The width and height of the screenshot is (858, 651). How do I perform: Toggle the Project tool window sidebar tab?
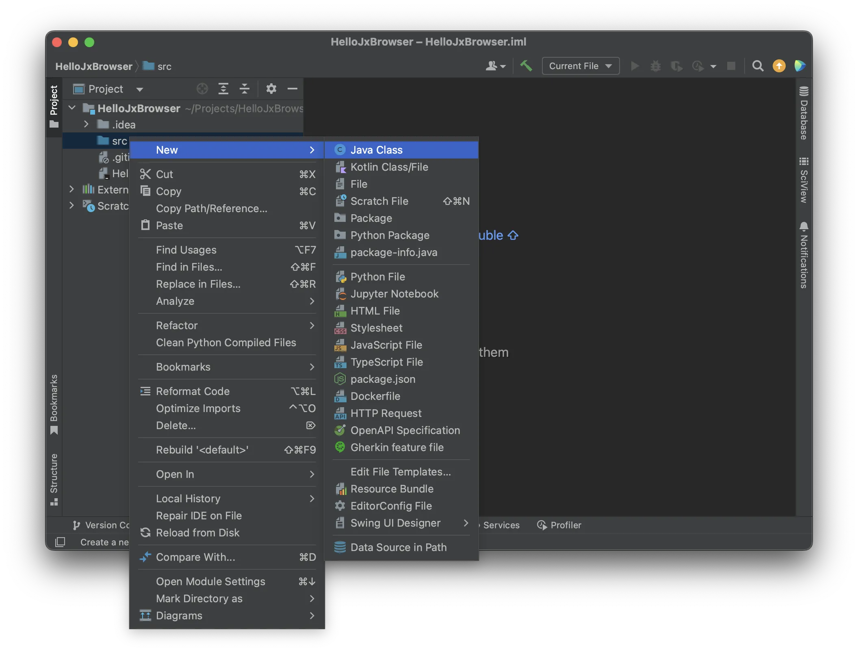pos(54,106)
